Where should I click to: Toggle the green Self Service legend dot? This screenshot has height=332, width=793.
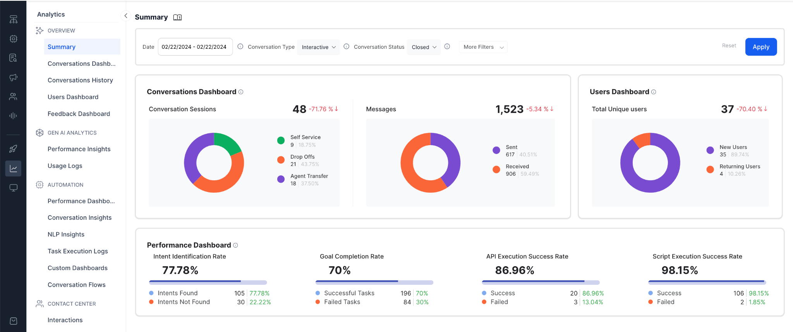point(281,140)
